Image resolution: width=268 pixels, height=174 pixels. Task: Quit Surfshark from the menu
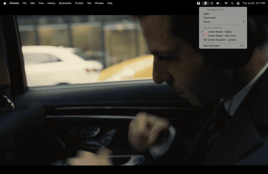point(211,46)
